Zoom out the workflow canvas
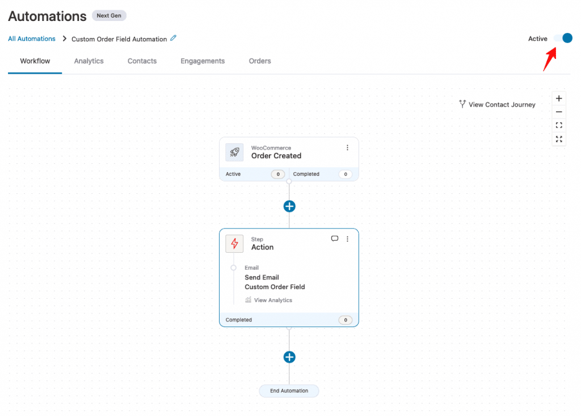The height and width of the screenshot is (416, 581). [x=559, y=112]
